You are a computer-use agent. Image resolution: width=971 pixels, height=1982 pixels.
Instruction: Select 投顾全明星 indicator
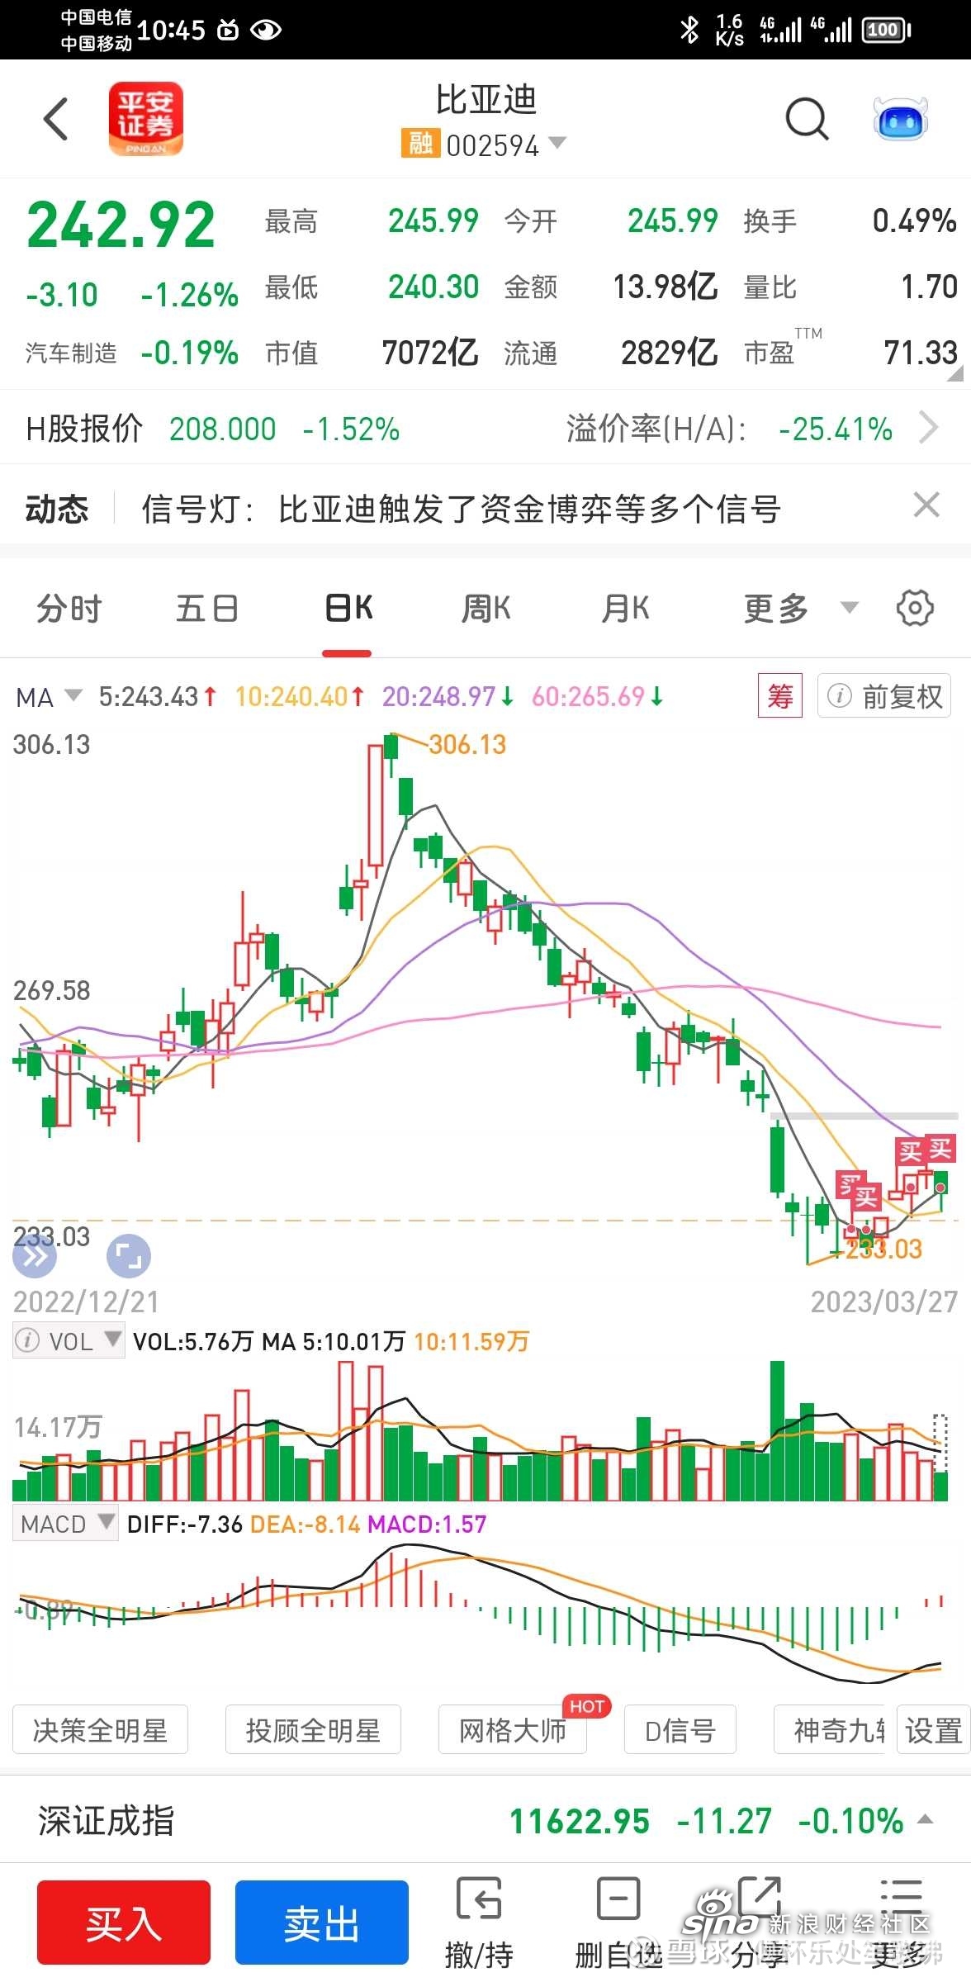click(x=313, y=1729)
